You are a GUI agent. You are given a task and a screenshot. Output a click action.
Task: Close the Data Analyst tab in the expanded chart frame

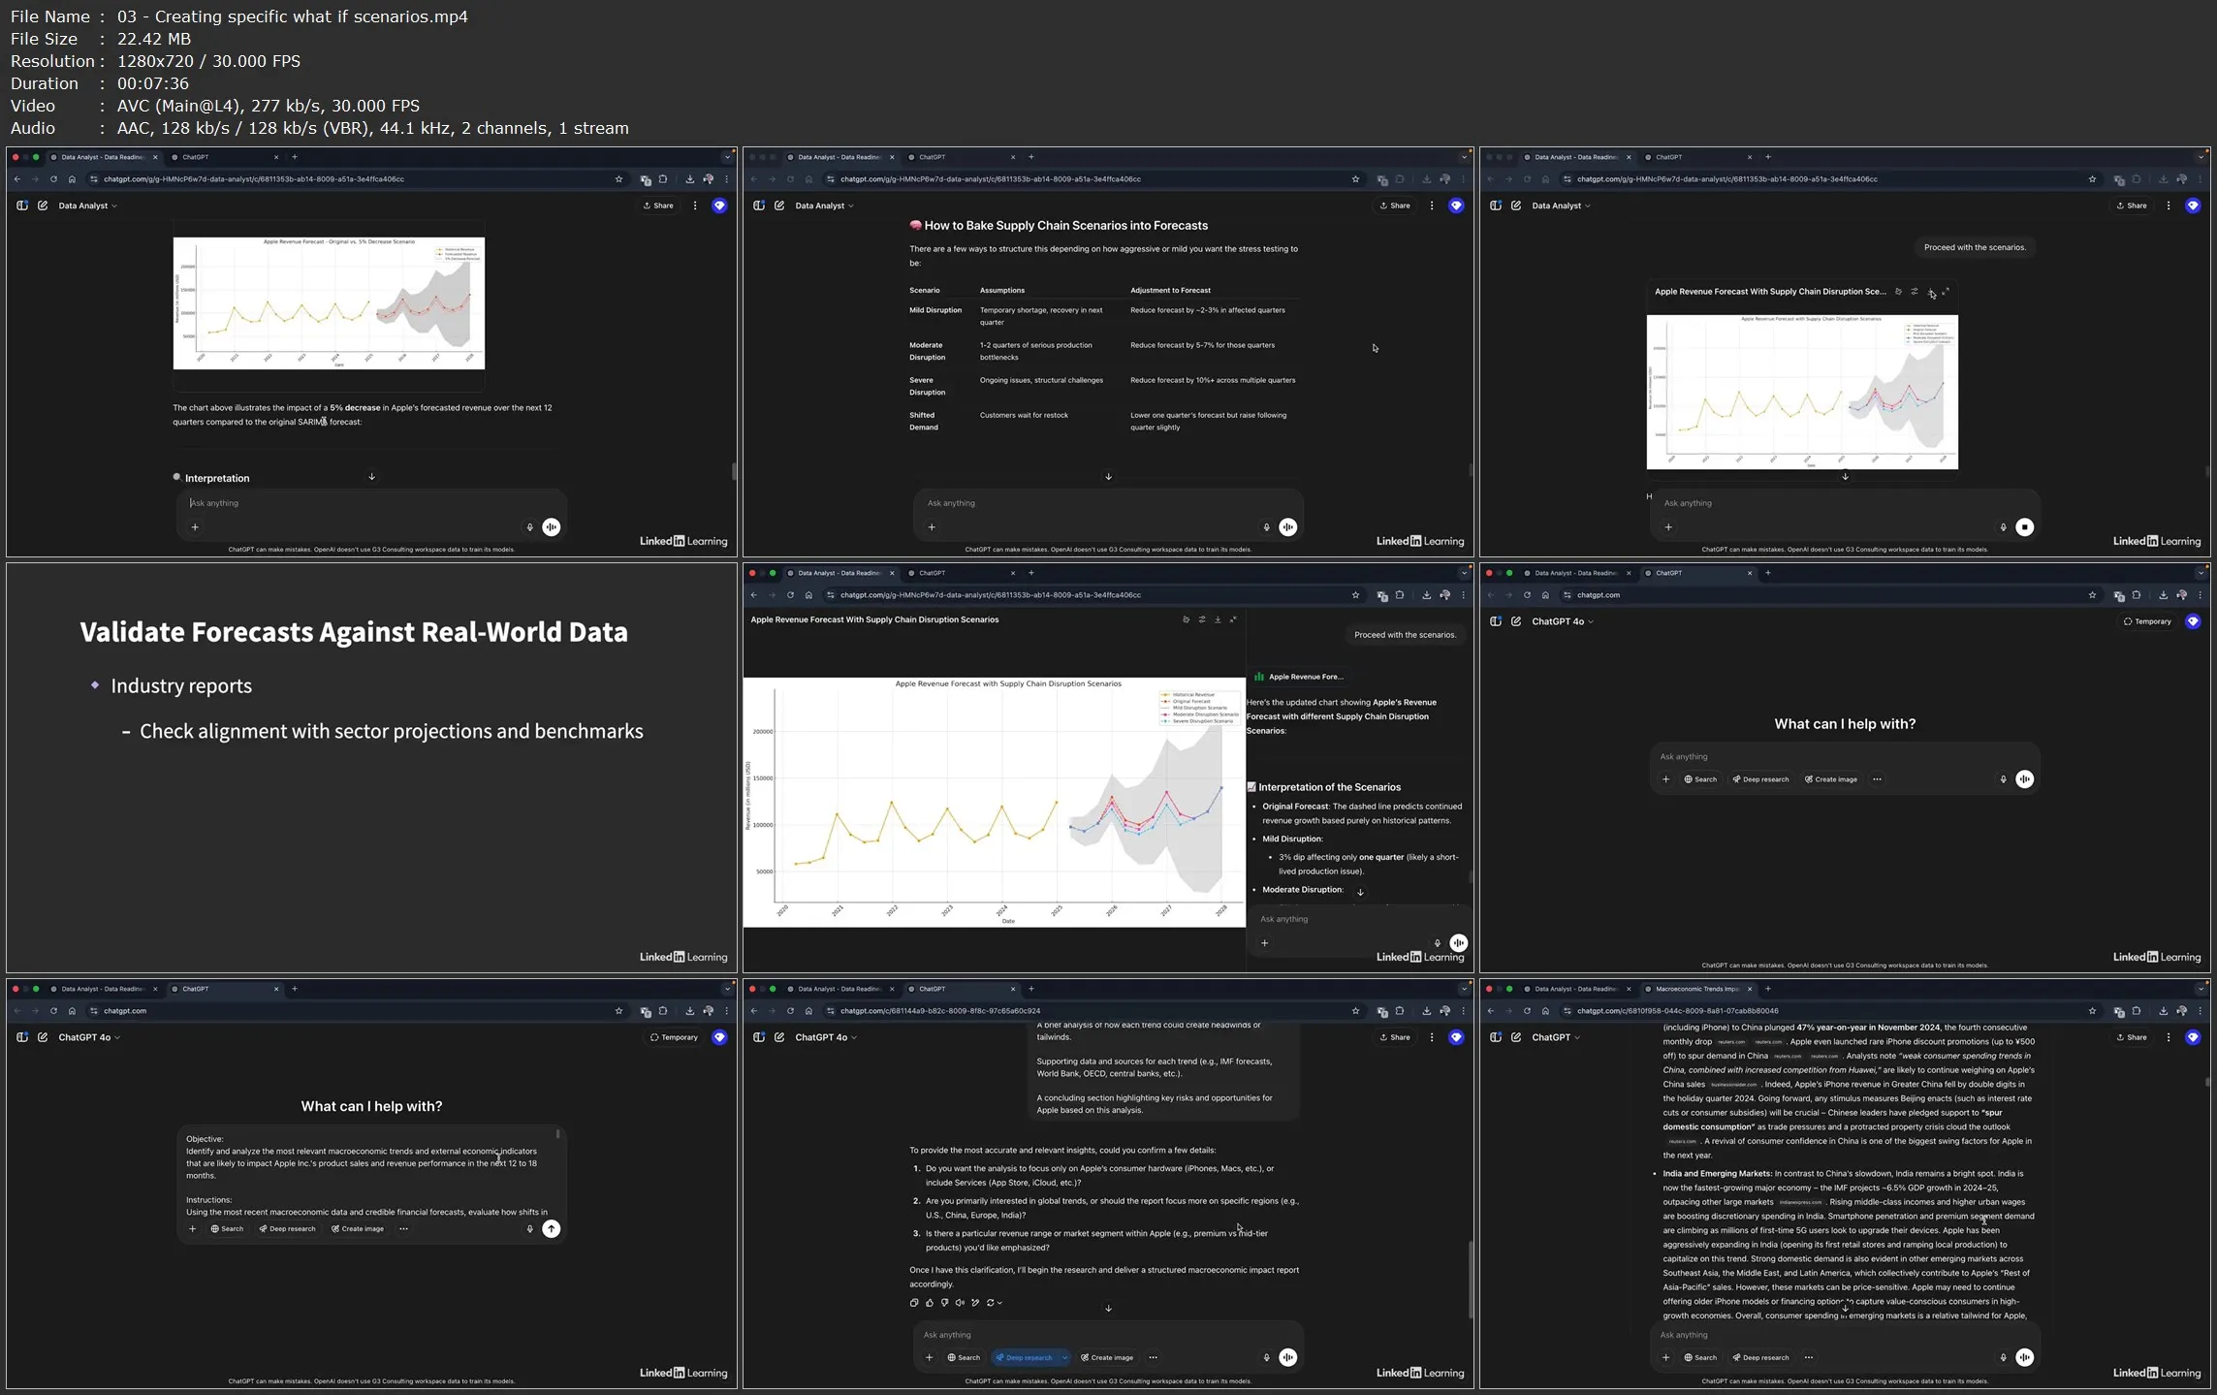tap(892, 573)
